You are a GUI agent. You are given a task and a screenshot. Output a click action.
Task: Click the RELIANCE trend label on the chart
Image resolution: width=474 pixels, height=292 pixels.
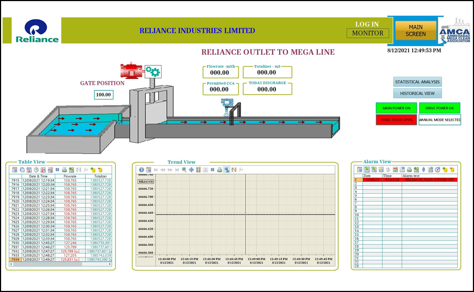(x=146, y=181)
